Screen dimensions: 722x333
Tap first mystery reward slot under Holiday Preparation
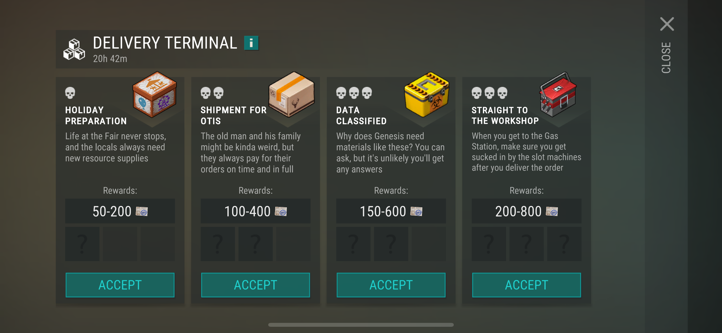click(82, 244)
